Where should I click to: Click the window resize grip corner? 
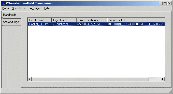(x=170, y=91)
